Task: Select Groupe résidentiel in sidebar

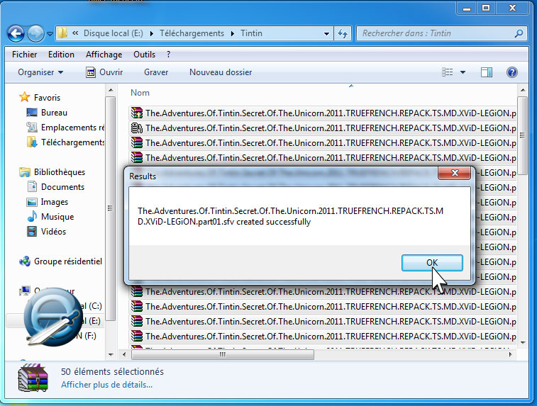Action: coord(68,261)
